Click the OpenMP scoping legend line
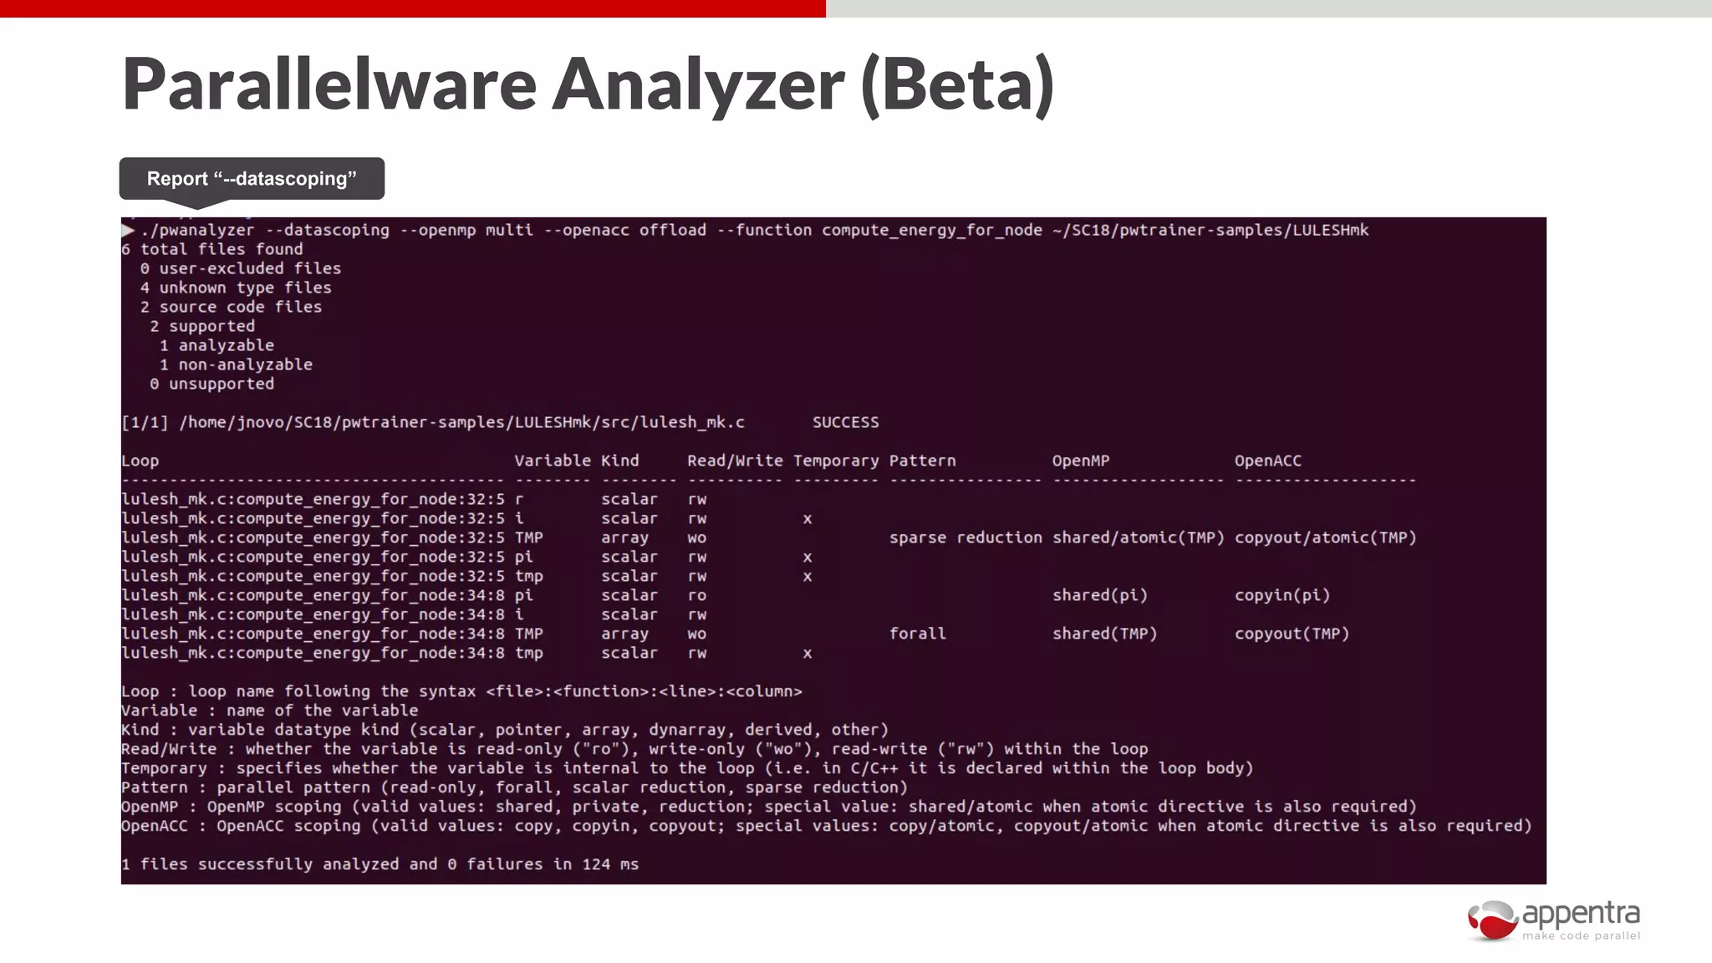Viewport: 1712px width, 963px height. pos(769,807)
